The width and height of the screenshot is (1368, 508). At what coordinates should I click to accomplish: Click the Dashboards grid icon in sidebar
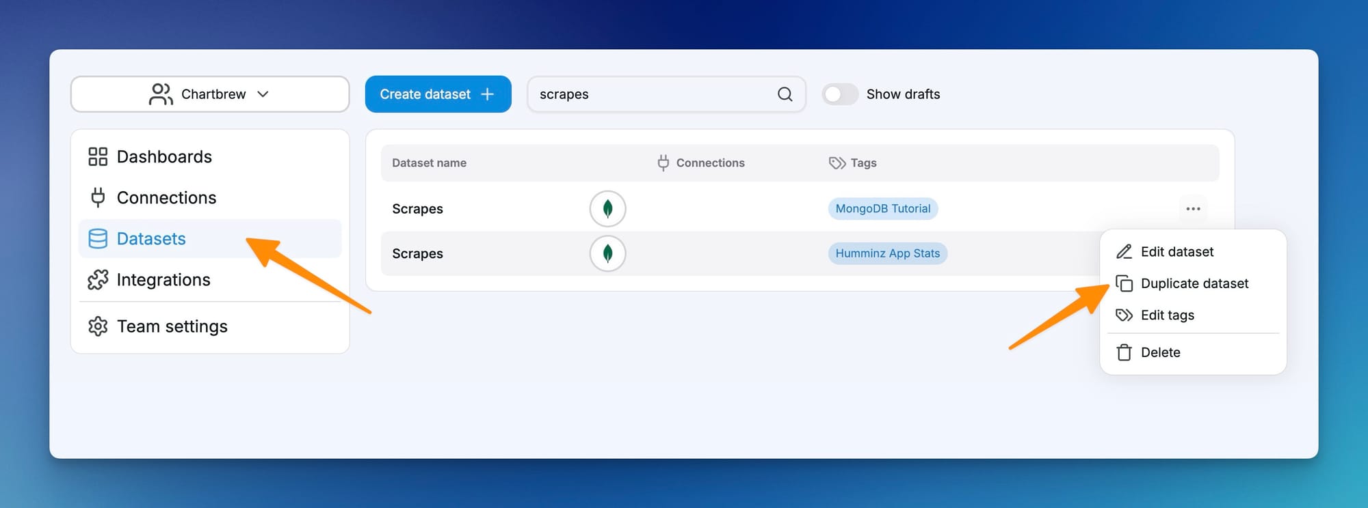click(98, 157)
